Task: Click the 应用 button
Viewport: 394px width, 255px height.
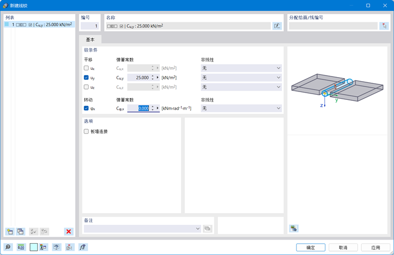Action: [x=375, y=247]
